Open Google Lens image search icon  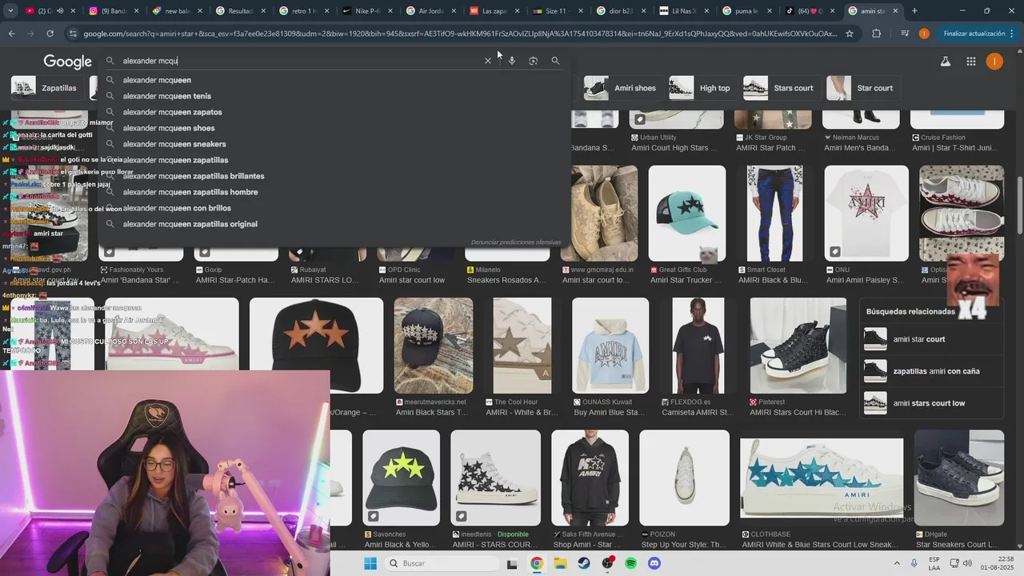point(533,61)
